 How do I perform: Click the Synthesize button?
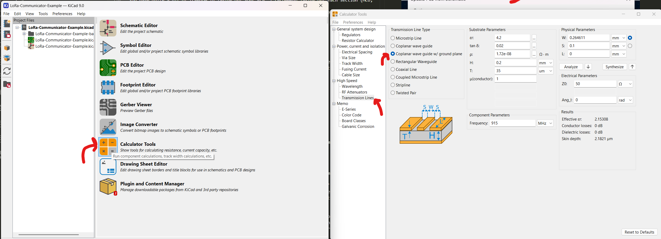pyautogui.click(x=615, y=67)
